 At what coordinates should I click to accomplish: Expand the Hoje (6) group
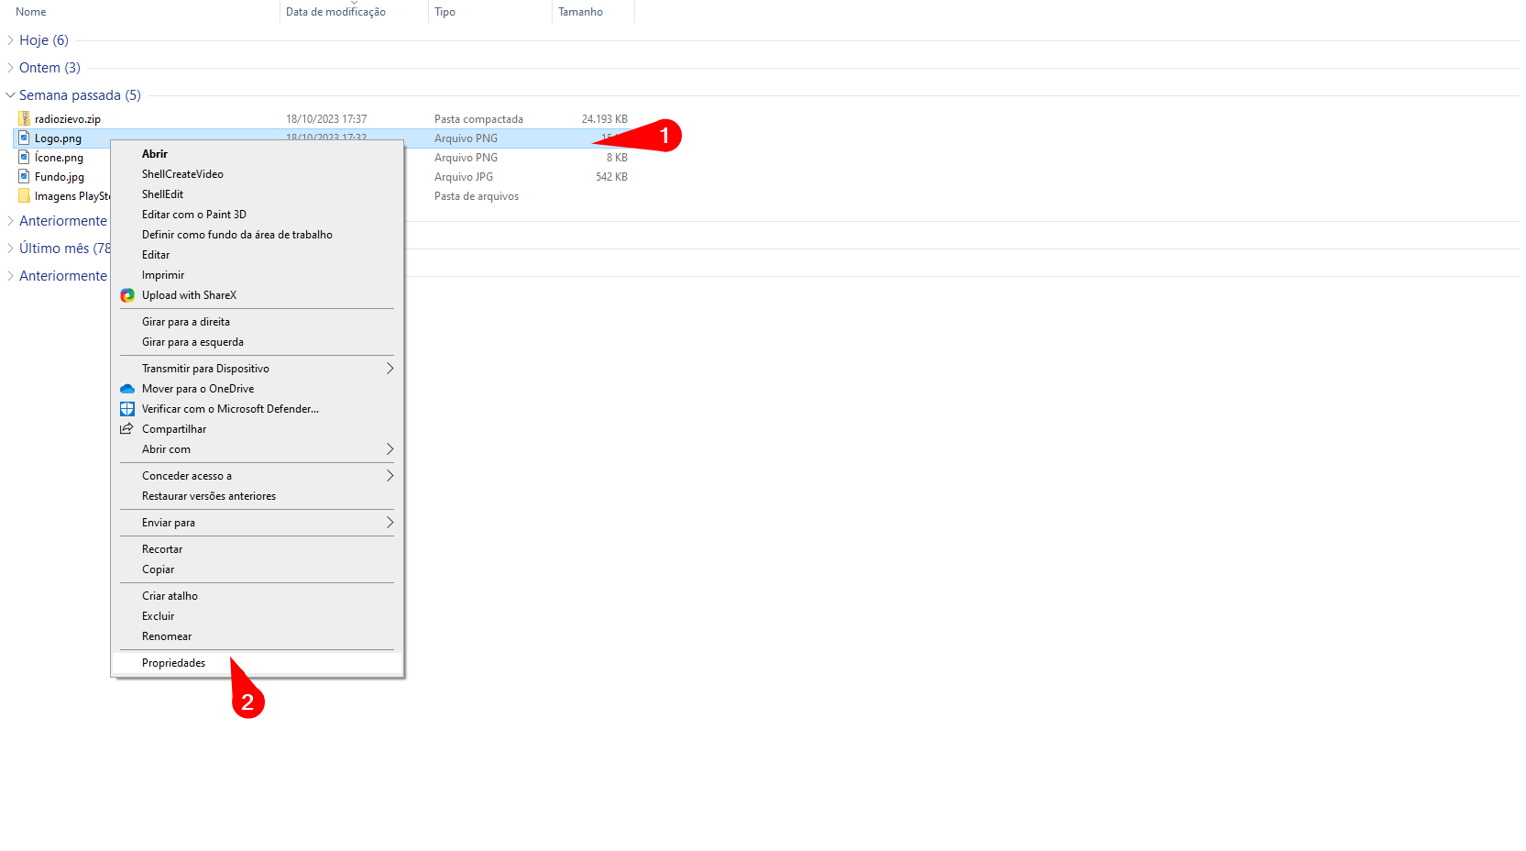(x=11, y=40)
